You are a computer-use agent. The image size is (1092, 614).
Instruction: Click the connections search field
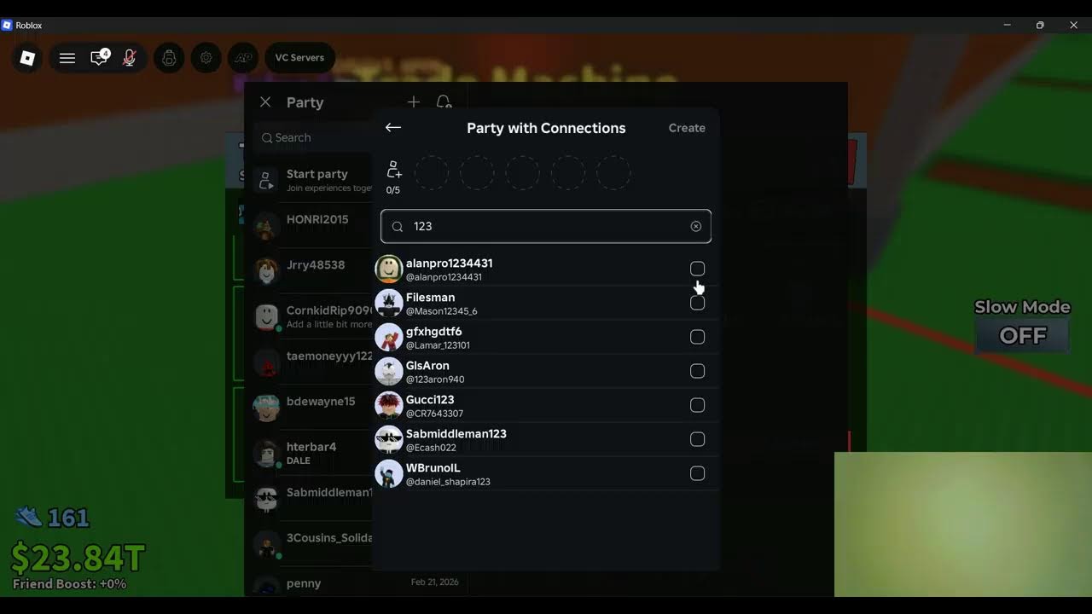pos(546,227)
